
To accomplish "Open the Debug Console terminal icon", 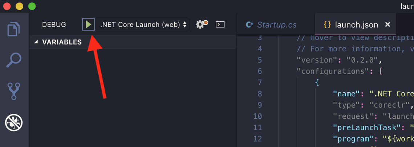I will point(220,25).
